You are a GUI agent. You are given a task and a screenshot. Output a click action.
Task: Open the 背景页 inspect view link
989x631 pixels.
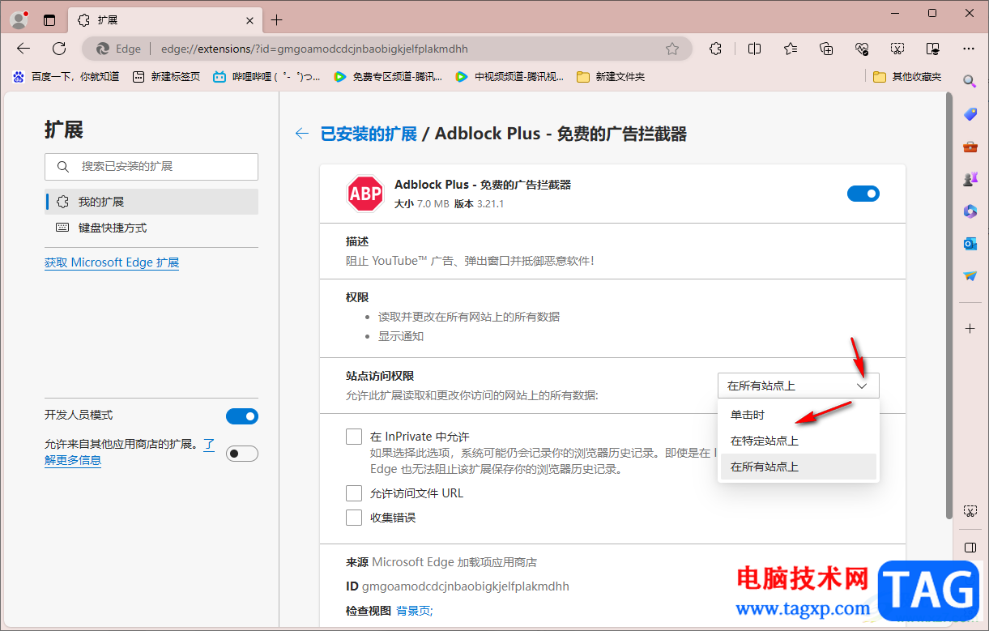coord(415,610)
